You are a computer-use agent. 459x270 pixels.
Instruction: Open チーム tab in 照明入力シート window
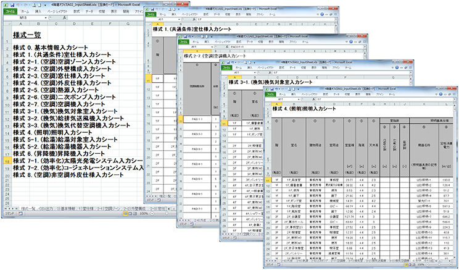click(392, 94)
